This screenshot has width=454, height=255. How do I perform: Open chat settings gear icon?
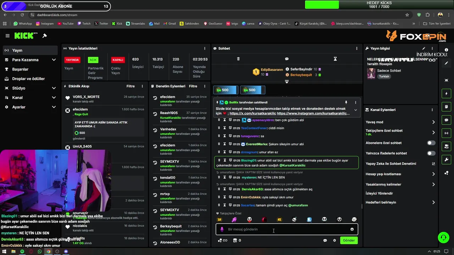334,240
